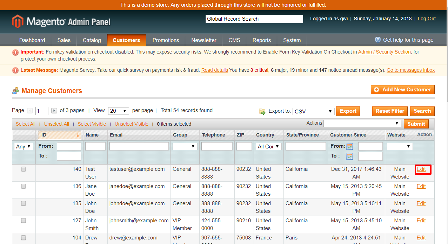
Task: Click the State/Province filter field
Action: coord(306,146)
